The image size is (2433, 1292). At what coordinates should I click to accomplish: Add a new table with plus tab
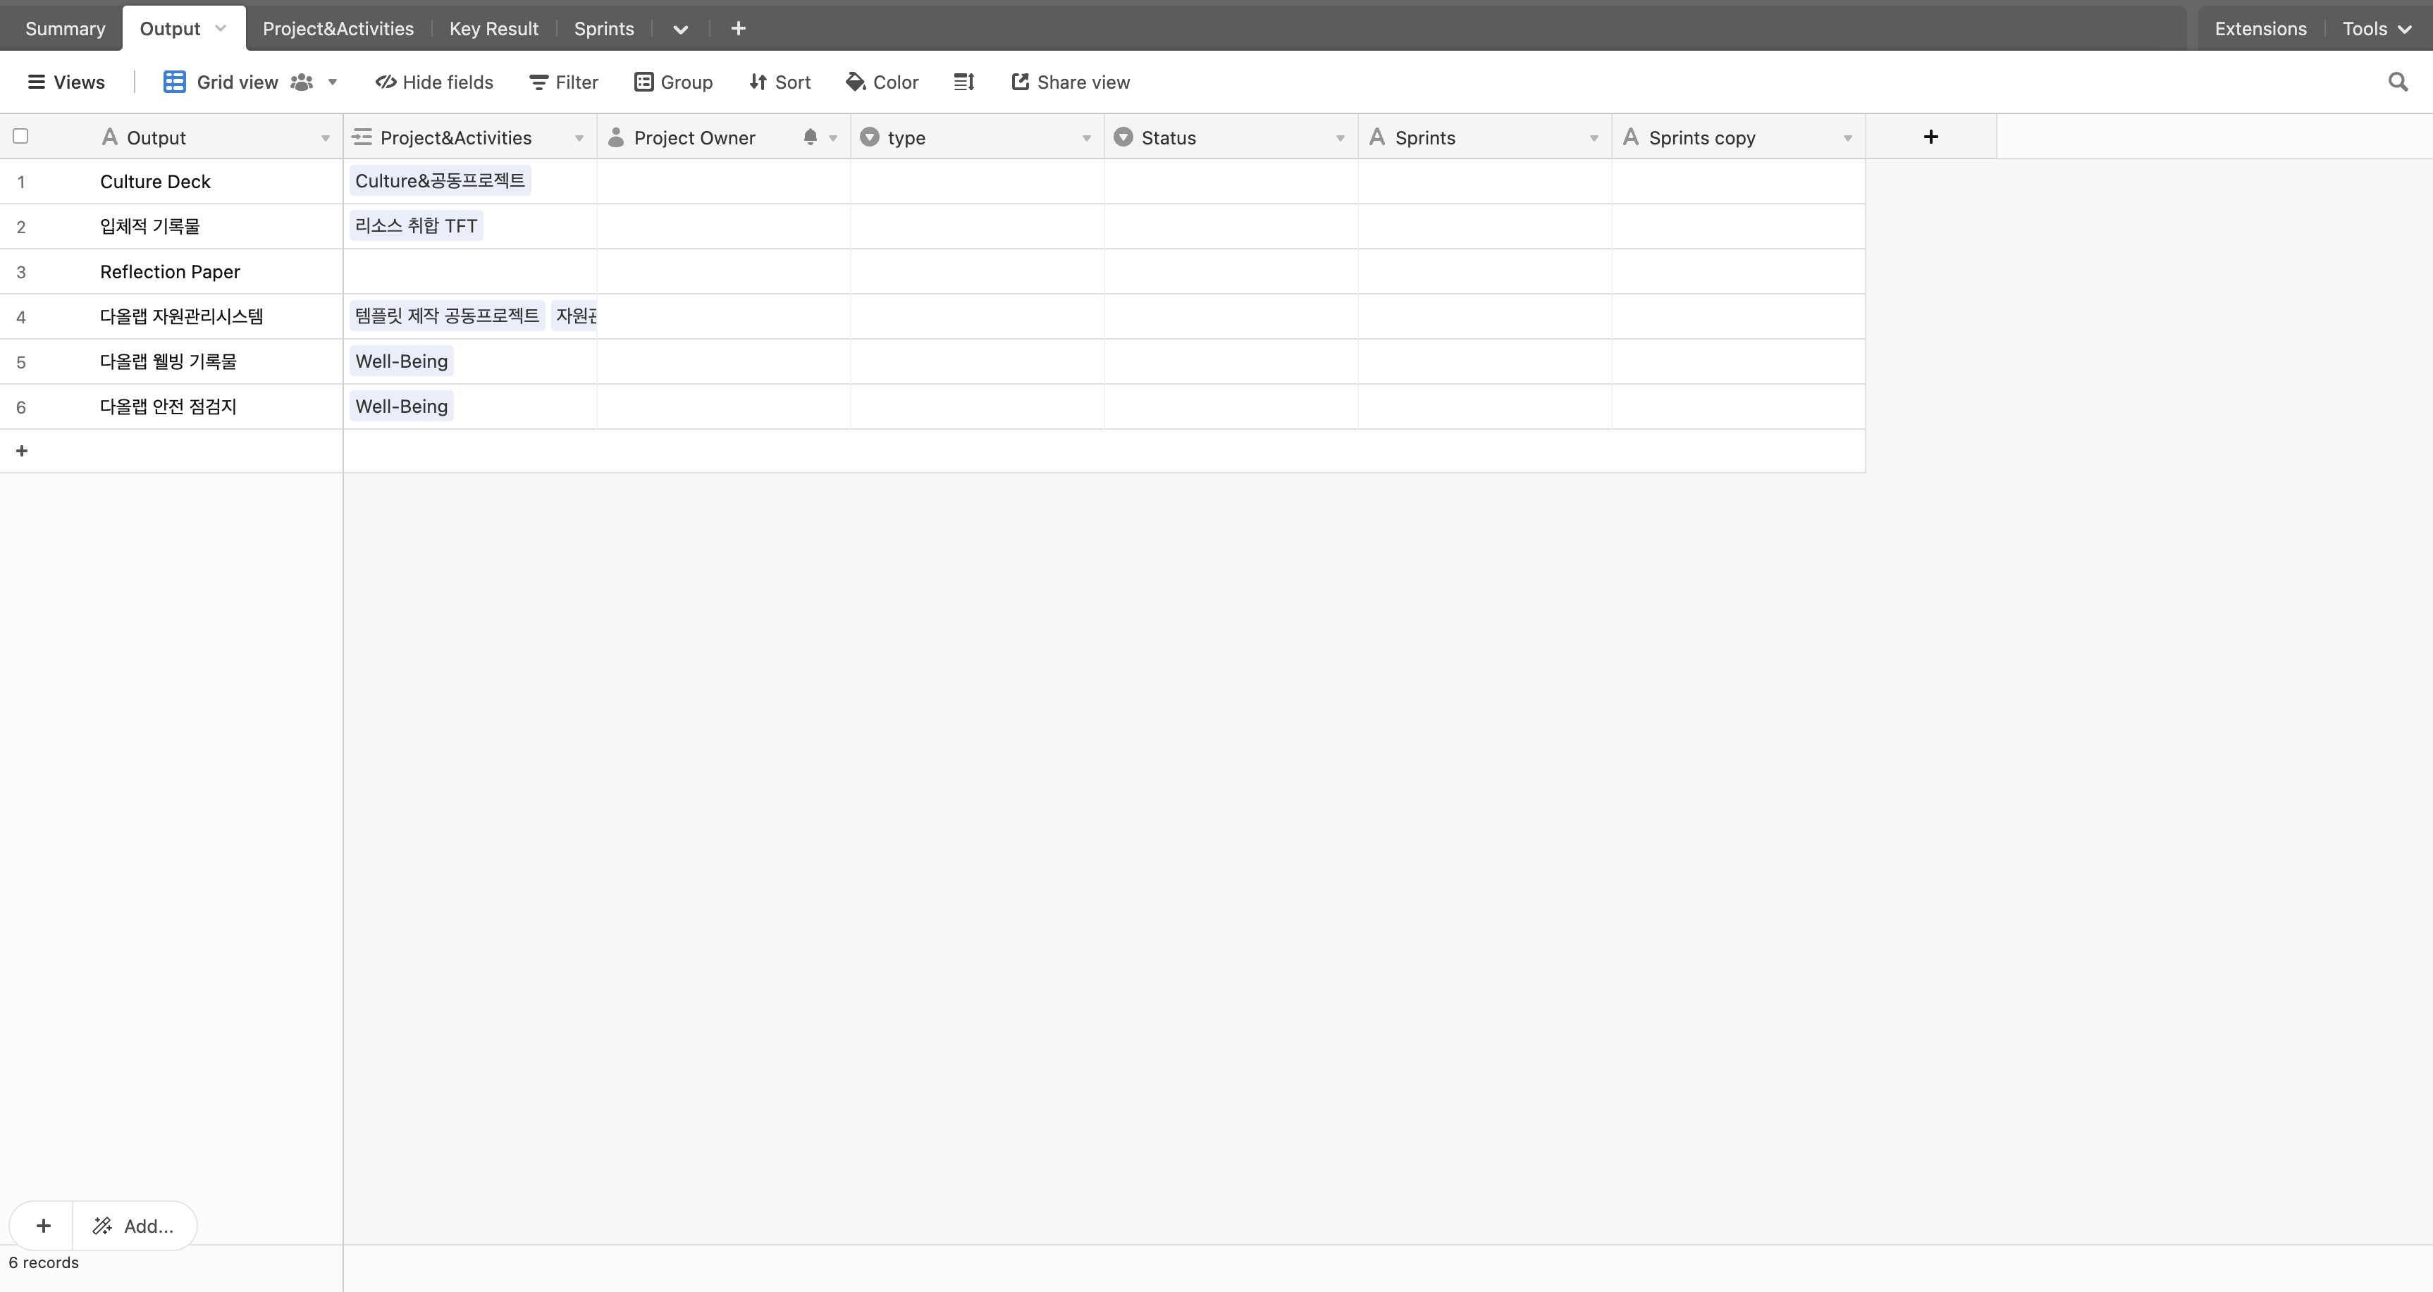739,28
